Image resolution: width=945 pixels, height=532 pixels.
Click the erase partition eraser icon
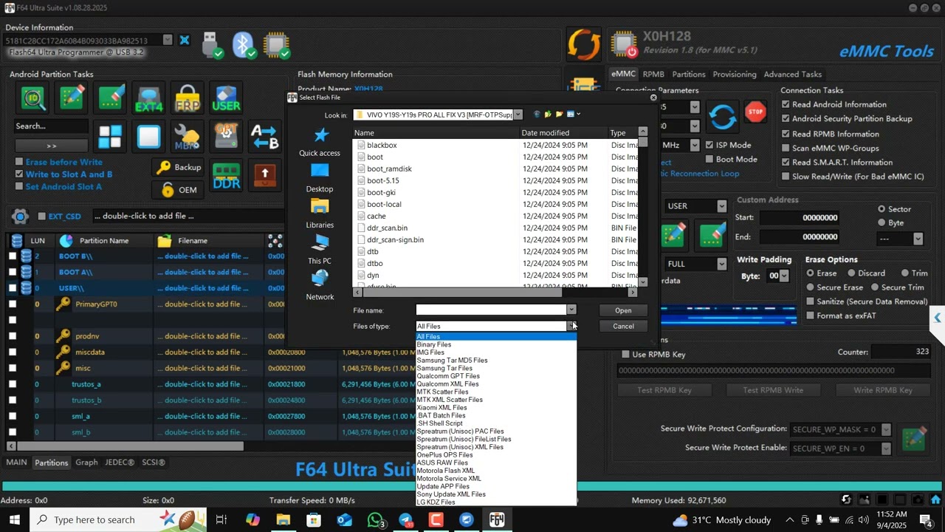pyautogui.click(x=111, y=98)
